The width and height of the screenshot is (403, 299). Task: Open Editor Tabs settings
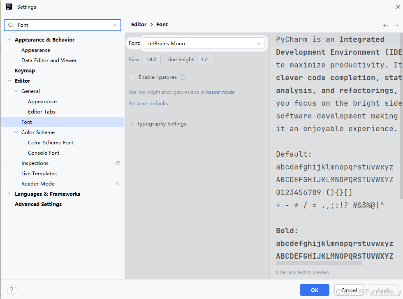[42, 112]
